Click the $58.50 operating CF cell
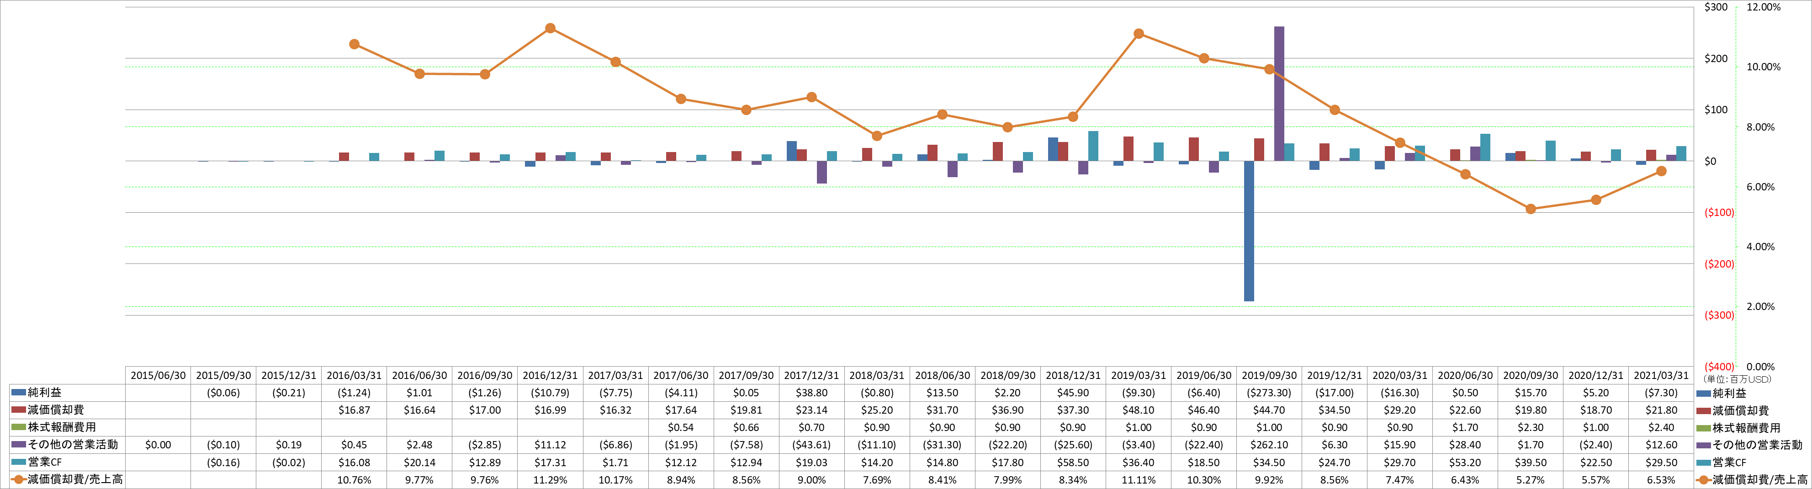This screenshot has width=1812, height=489. 1073,463
